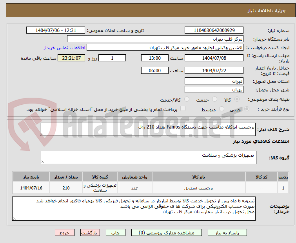
Task: Open اطلاعات تماس خریدار link
Action: click(x=65, y=48)
